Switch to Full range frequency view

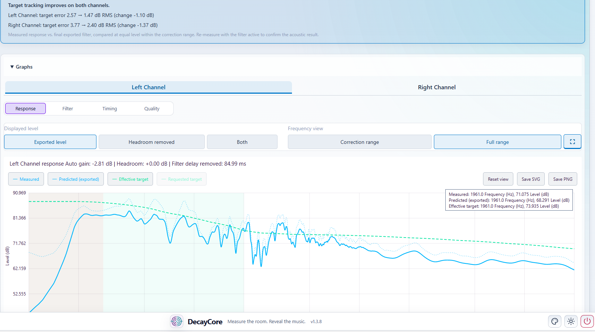point(497,142)
